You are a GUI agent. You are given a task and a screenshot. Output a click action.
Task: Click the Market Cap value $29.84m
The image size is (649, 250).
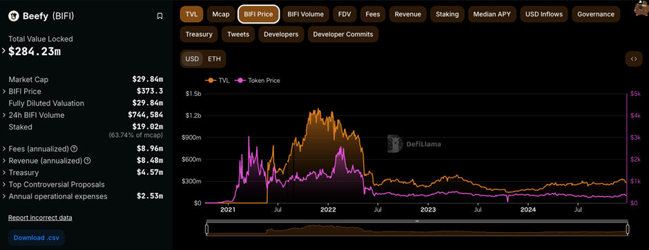tap(147, 79)
